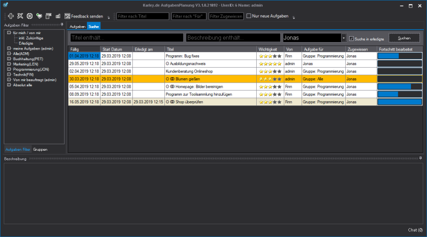
Task: Click the Beschreibung text area
Action: 213,193
